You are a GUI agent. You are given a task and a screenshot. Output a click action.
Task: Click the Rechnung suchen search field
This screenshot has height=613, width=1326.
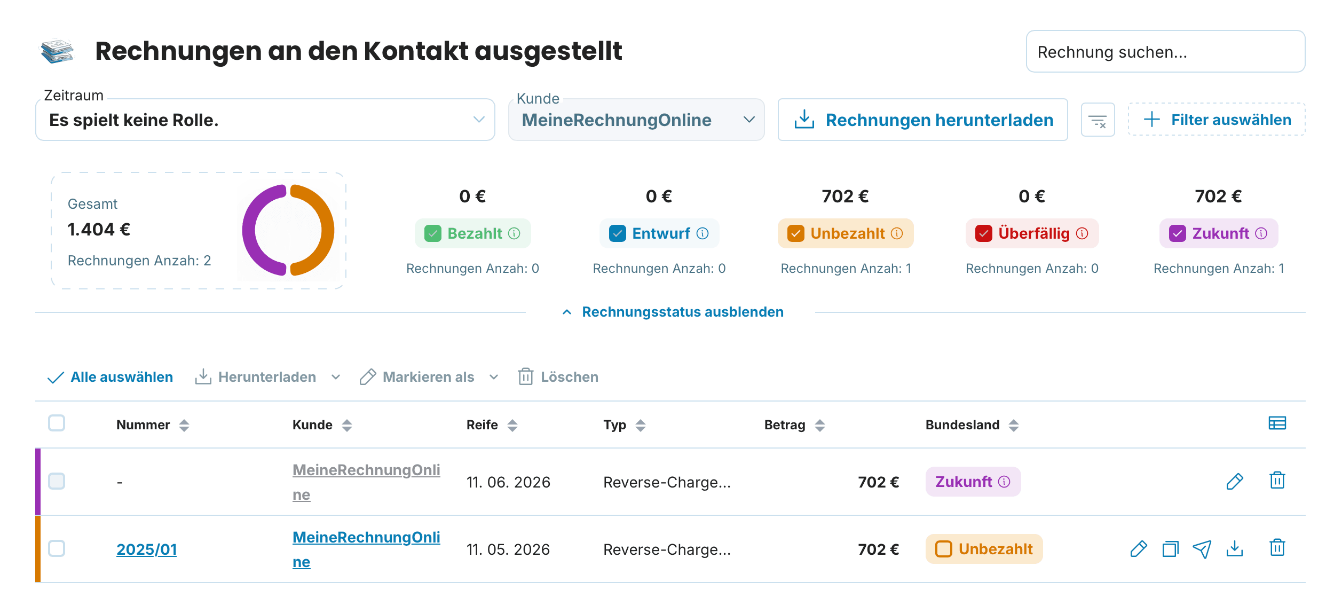coord(1165,52)
